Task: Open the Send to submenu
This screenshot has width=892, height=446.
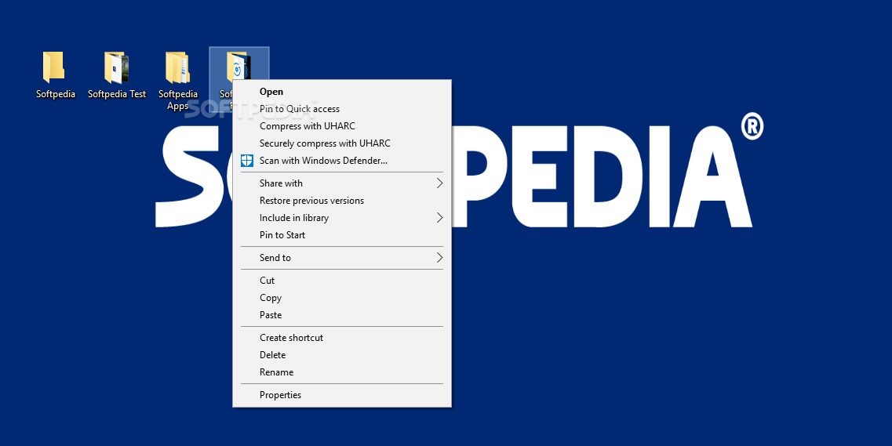Action: tap(342, 257)
